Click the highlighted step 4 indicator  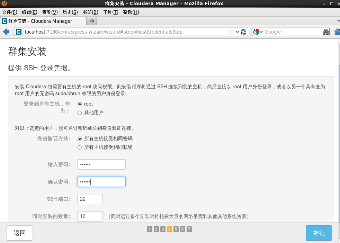point(169,229)
